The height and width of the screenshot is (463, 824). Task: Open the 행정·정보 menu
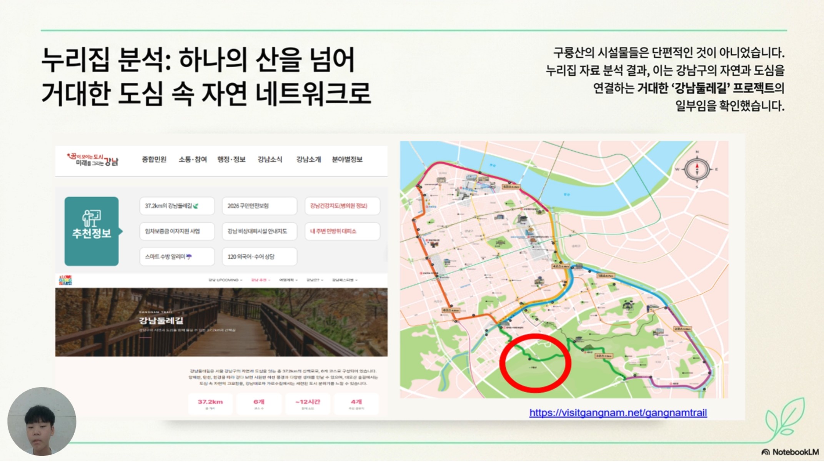231,159
